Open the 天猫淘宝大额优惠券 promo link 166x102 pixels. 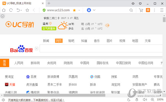(36, 100)
